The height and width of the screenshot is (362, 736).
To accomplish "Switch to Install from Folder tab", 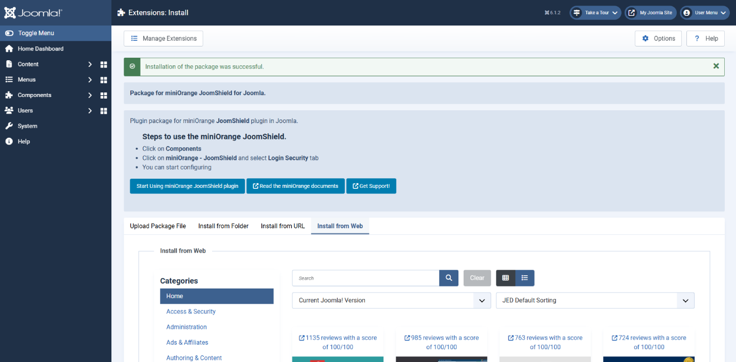I will coord(223,226).
